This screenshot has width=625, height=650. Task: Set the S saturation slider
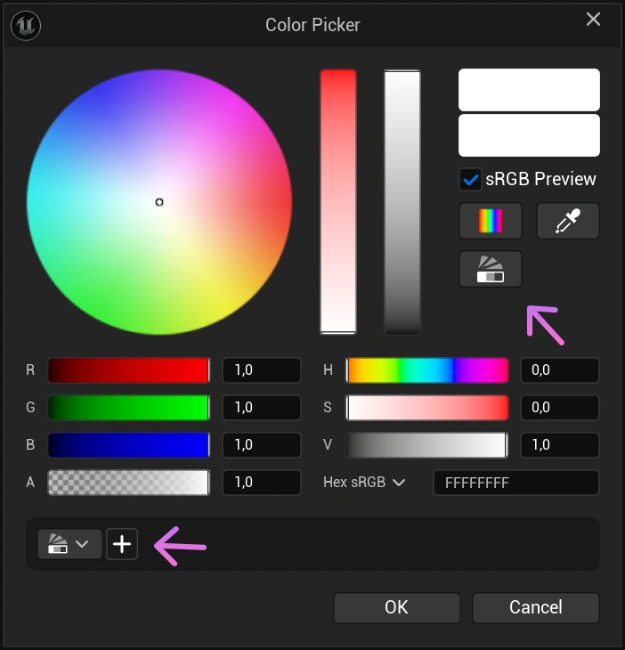coord(426,408)
